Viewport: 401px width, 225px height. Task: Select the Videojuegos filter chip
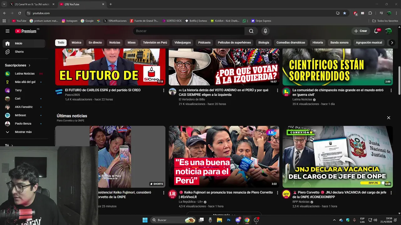pyautogui.click(x=183, y=42)
